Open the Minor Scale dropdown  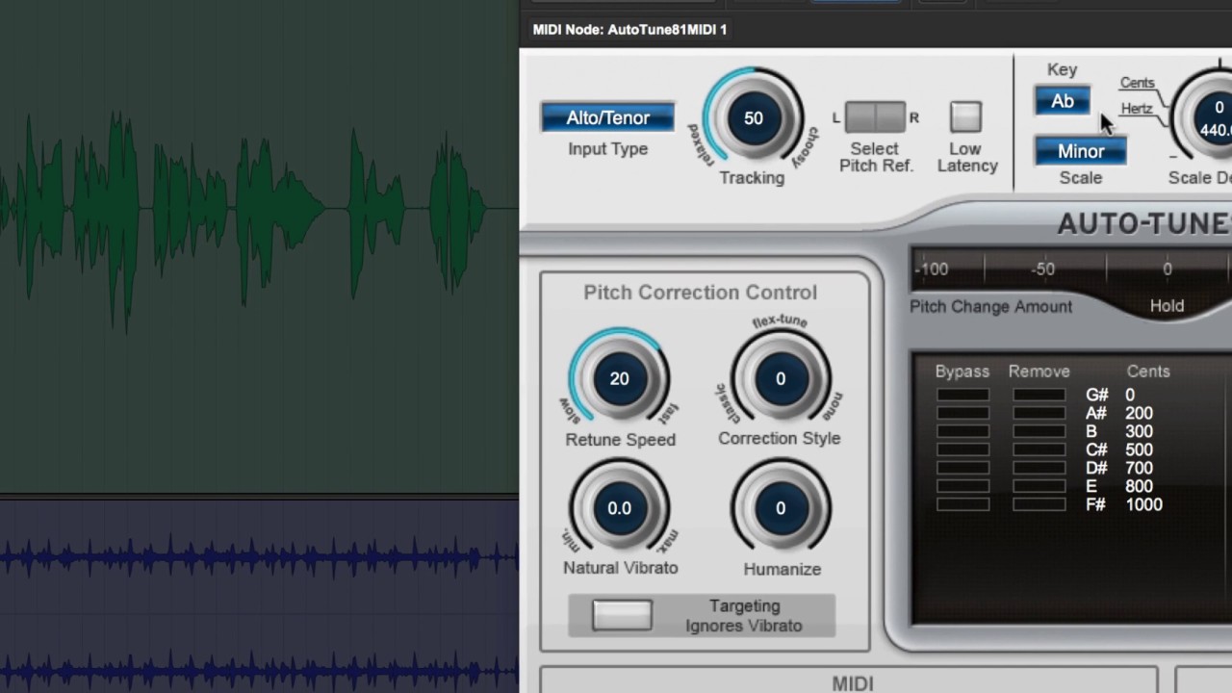pyautogui.click(x=1080, y=151)
